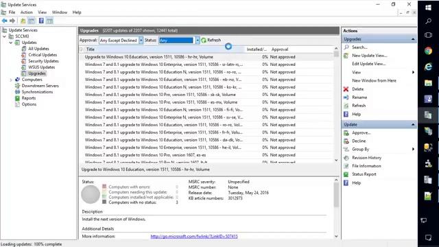Click the Revision History icon
Screen dimensions: 439x247
tap(346, 158)
